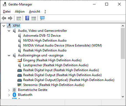This screenshot has height=106, width=126.
Task: Scan for hardware changes icon
Action: coord(42,18)
